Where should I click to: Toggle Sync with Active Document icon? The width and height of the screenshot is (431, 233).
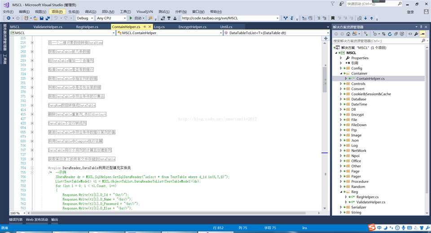[x=384, y=34]
